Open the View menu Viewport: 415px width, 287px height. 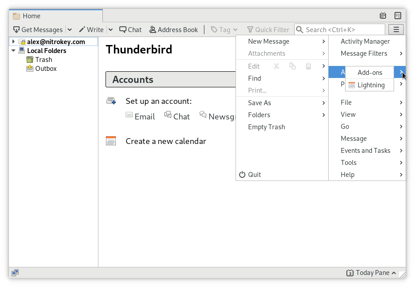point(367,115)
